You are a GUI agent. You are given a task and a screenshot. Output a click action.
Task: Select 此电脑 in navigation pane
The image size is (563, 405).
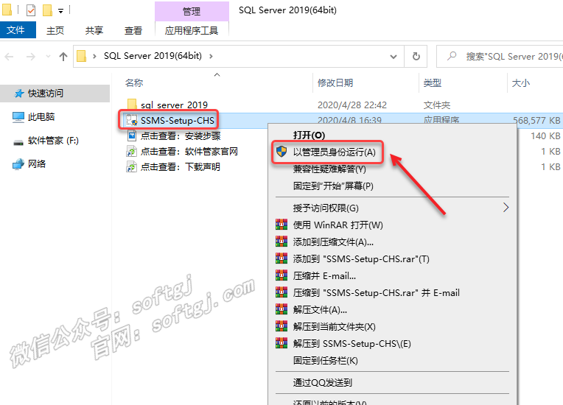pos(41,117)
